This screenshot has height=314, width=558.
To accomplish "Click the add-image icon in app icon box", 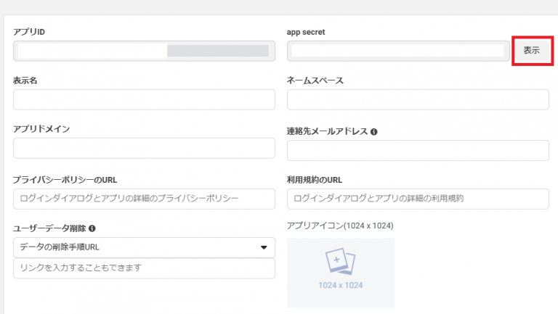I will [x=340, y=261].
